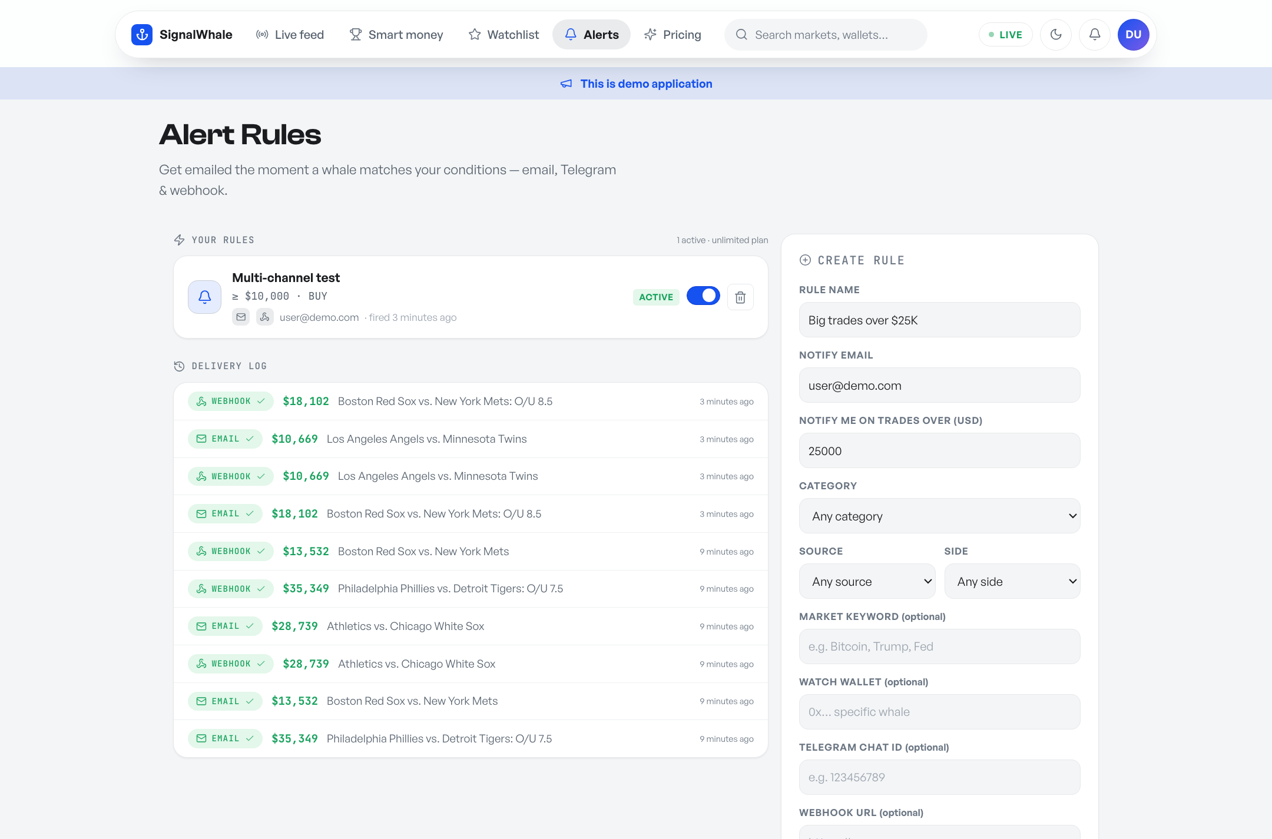The width and height of the screenshot is (1272, 839).
Task: Click WEBHOOK badge on $13,532 Red Sox row
Action: coord(231,551)
